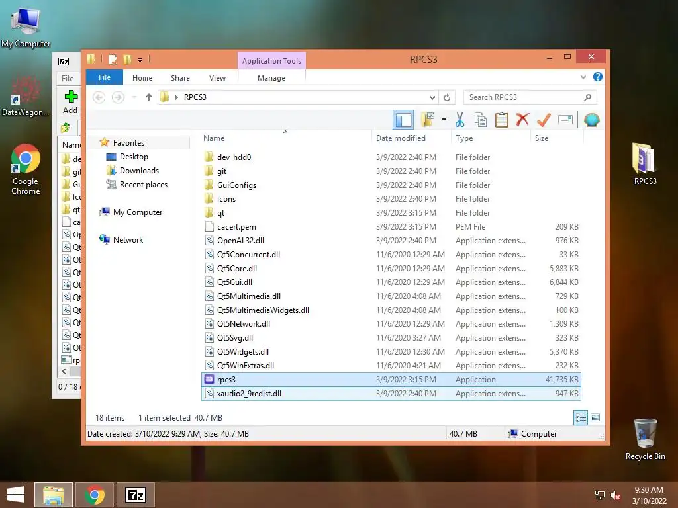Select the xaudio2_9redist.dll file
This screenshot has height=508, width=678.
(391, 394)
